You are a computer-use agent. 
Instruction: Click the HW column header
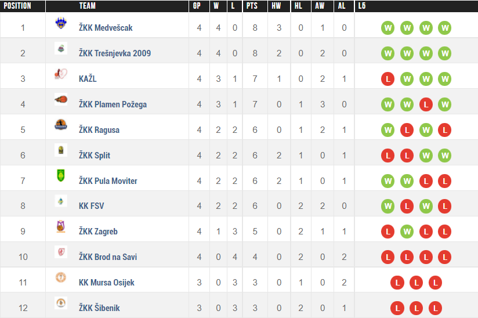(277, 6)
